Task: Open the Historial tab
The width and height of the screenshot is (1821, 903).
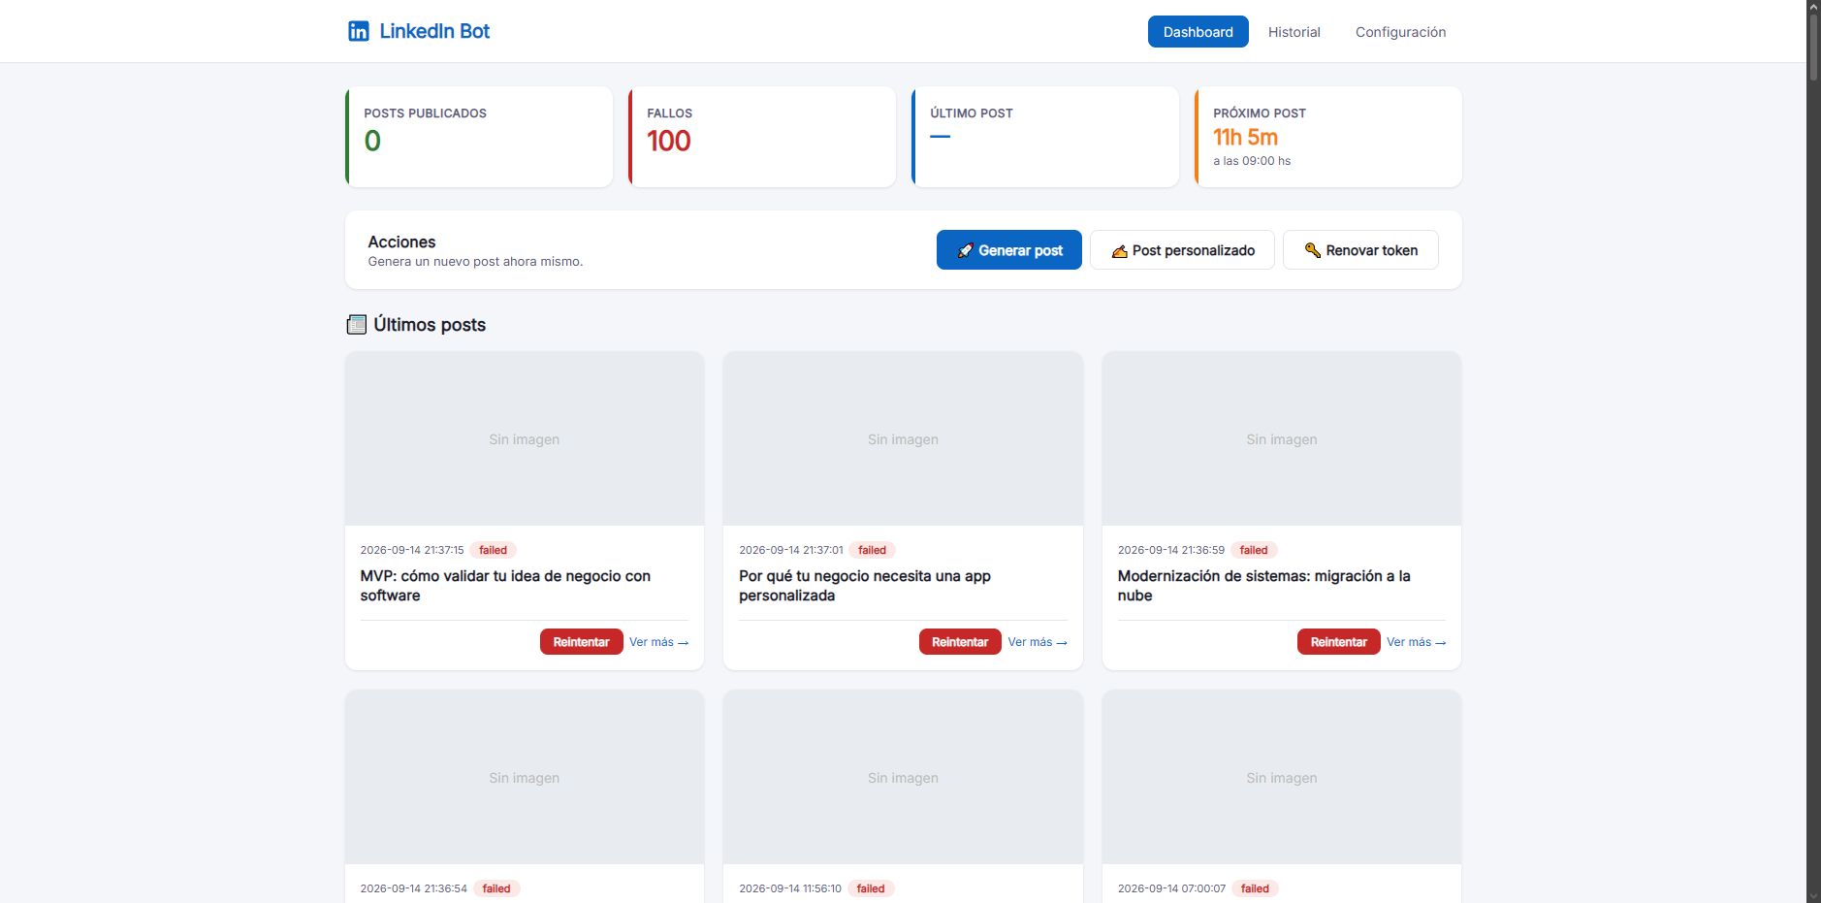Action: pos(1294,32)
